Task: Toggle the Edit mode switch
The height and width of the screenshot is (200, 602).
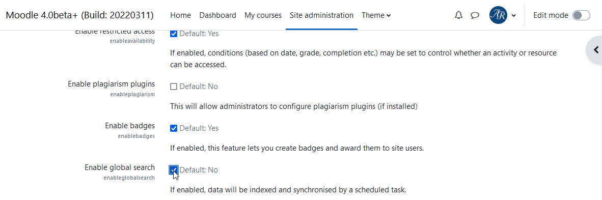Action: coord(581,15)
